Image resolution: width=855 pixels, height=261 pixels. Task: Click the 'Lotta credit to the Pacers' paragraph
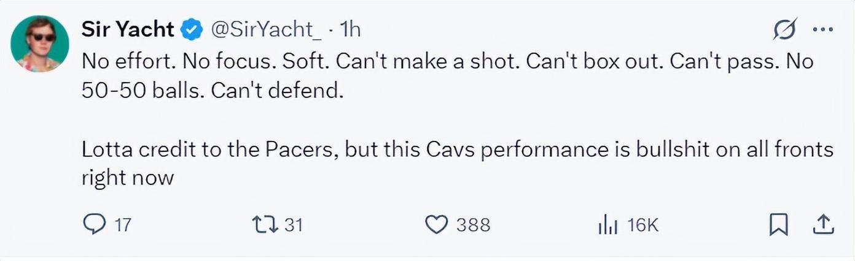click(457, 150)
